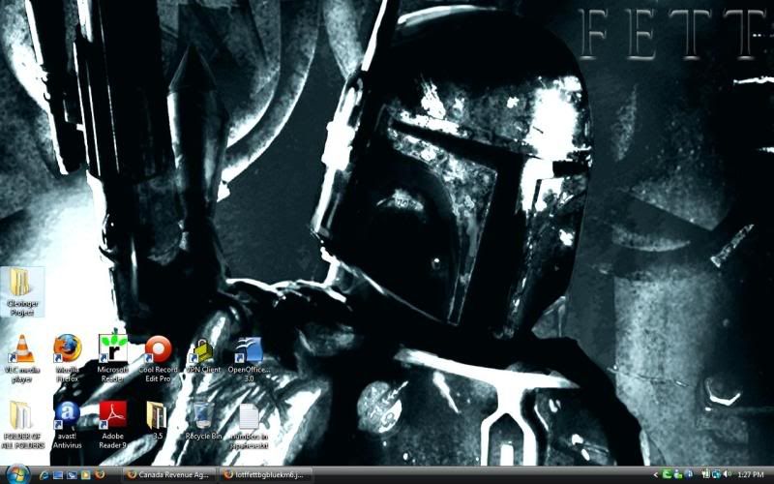Open the Microsoft Reader desktop shortcut
Image resolution: width=774 pixels, height=484 pixels.
112,358
